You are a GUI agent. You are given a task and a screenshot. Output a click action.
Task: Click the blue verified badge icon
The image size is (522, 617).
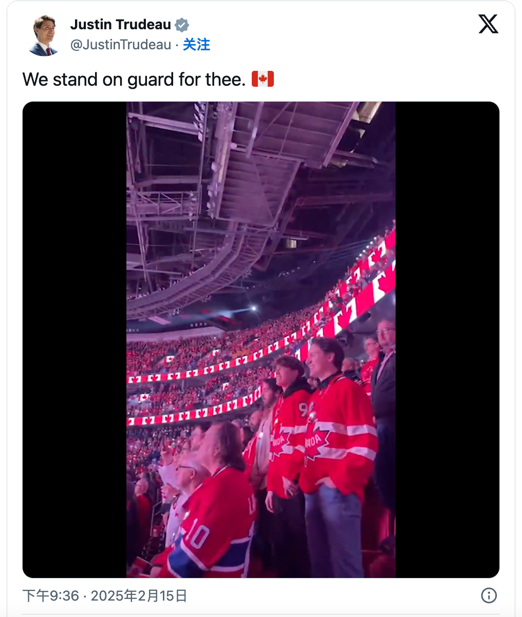[182, 25]
